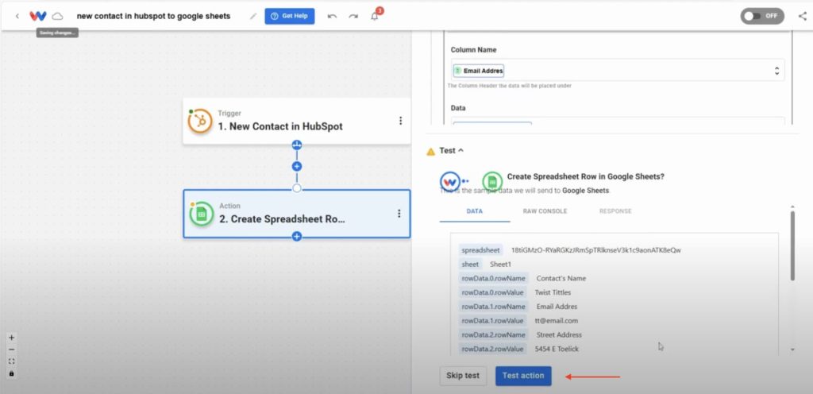Viewport: 813px width, 394px height.
Task: Click the Contact's Name value
Action: coord(561,278)
